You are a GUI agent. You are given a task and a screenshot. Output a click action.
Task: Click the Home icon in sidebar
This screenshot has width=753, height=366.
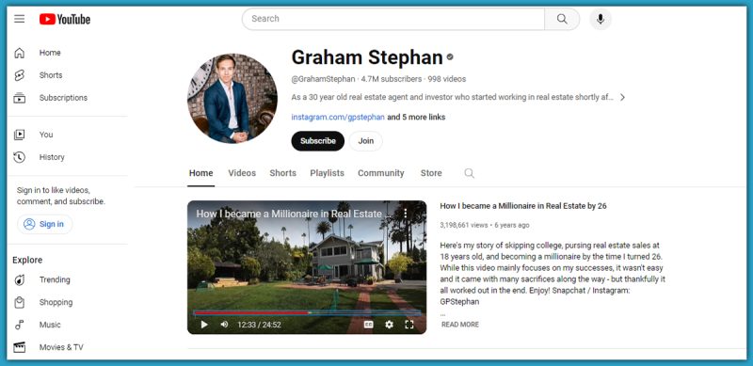(19, 53)
